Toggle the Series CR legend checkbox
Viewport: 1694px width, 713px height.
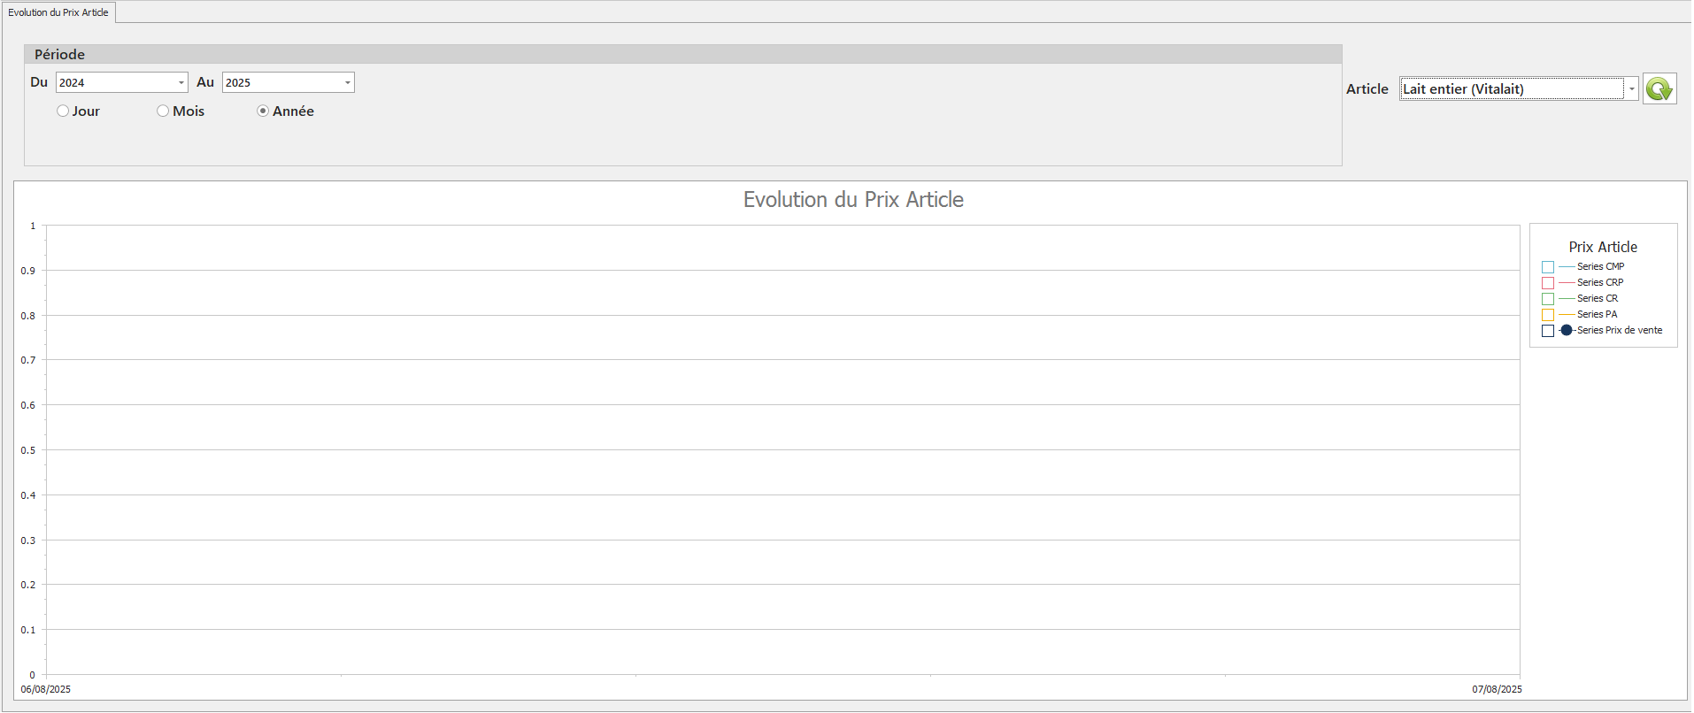click(x=1548, y=299)
